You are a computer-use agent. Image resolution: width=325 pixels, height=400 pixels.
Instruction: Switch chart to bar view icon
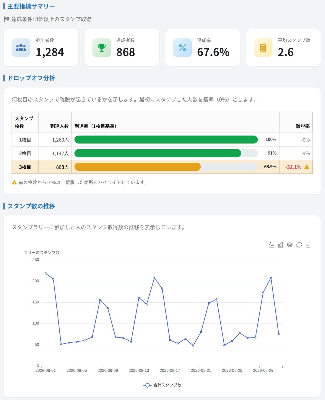coord(280,245)
